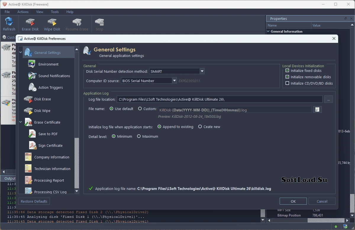This screenshot has height=230, width=355.
Task: Enable Initialize CD/DVD/BD disks checkbox
Action: coord(287,83)
